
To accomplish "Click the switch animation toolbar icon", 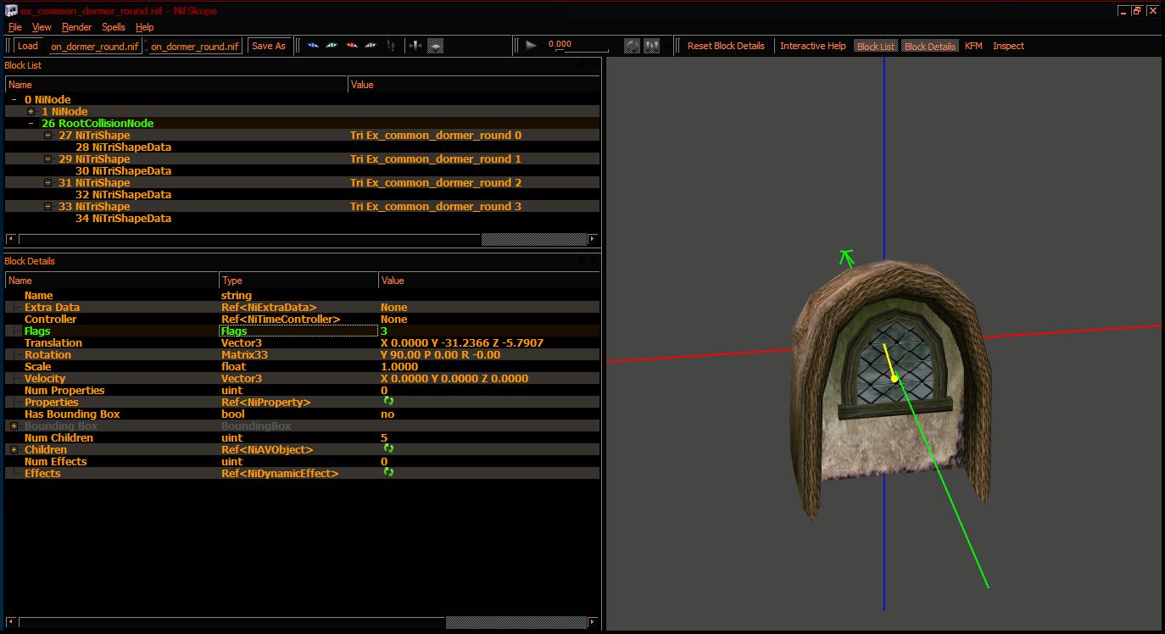I will [652, 46].
